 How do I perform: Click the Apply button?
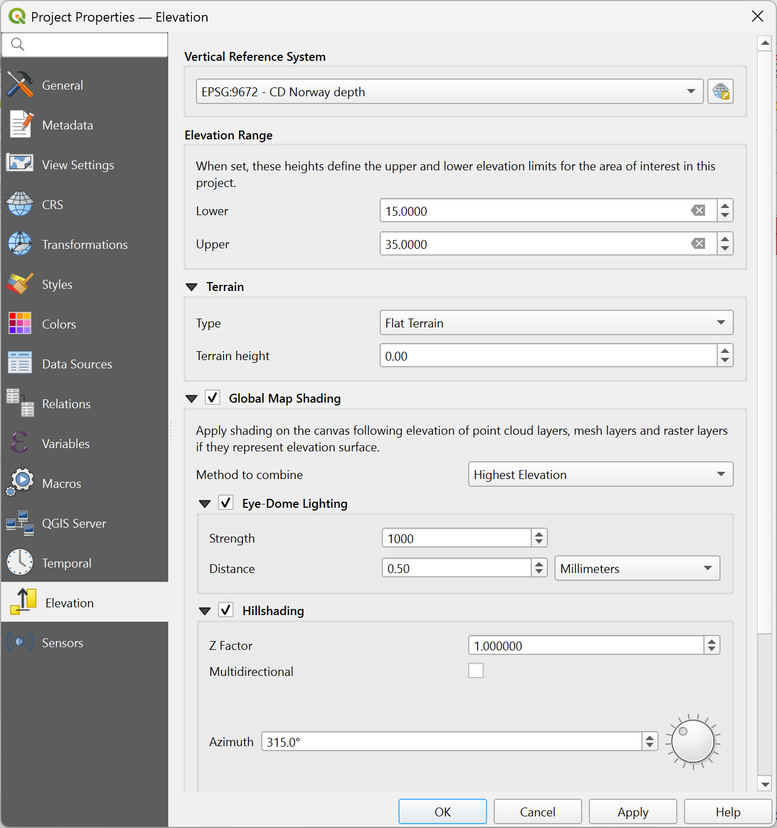633,811
